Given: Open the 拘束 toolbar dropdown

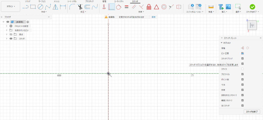Looking at the screenshot, I should 141,12.
